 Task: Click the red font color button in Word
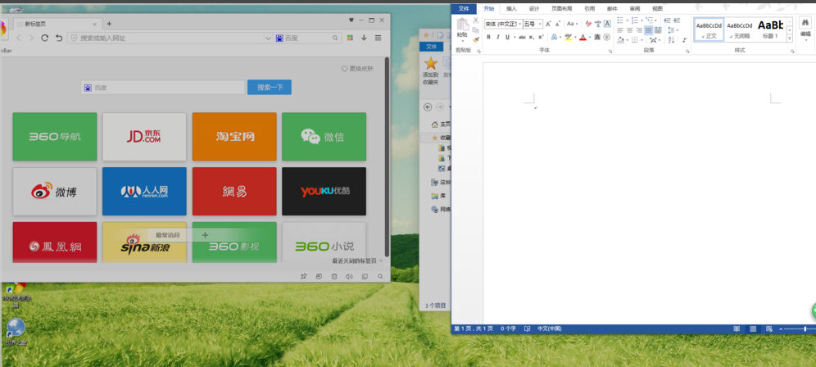click(583, 37)
